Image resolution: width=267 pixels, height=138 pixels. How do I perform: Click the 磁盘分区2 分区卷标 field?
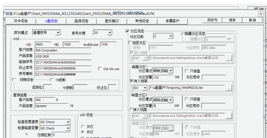[214, 106]
